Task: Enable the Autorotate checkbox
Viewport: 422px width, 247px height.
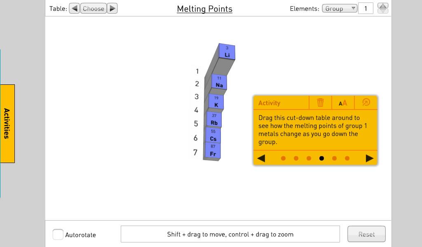Action: pos(58,235)
